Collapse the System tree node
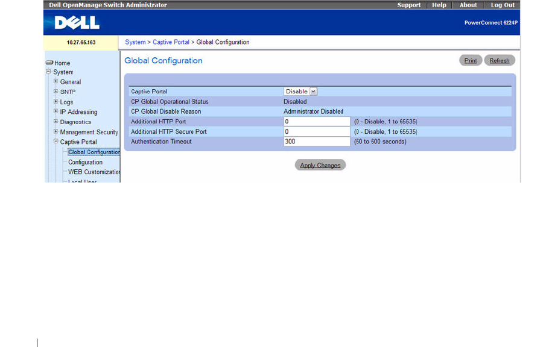Viewport: 543px width, 347px height. tap(48, 72)
